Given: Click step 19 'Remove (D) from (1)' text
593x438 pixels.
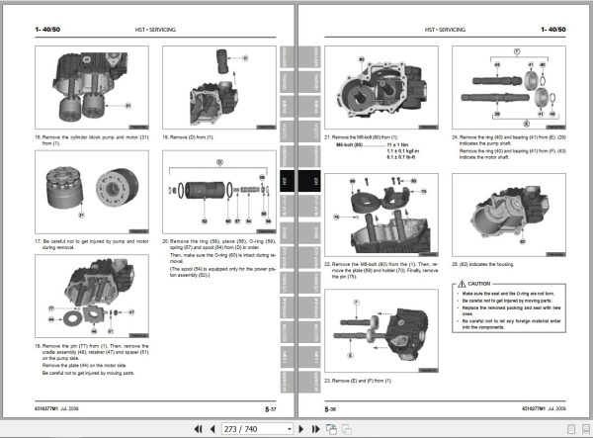Looking at the screenshot, I should tap(188, 137).
